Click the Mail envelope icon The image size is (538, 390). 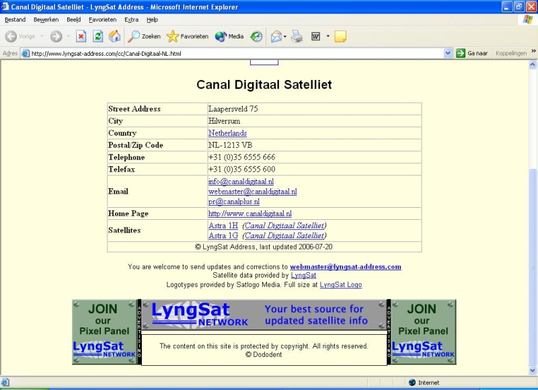(x=276, y=36)
